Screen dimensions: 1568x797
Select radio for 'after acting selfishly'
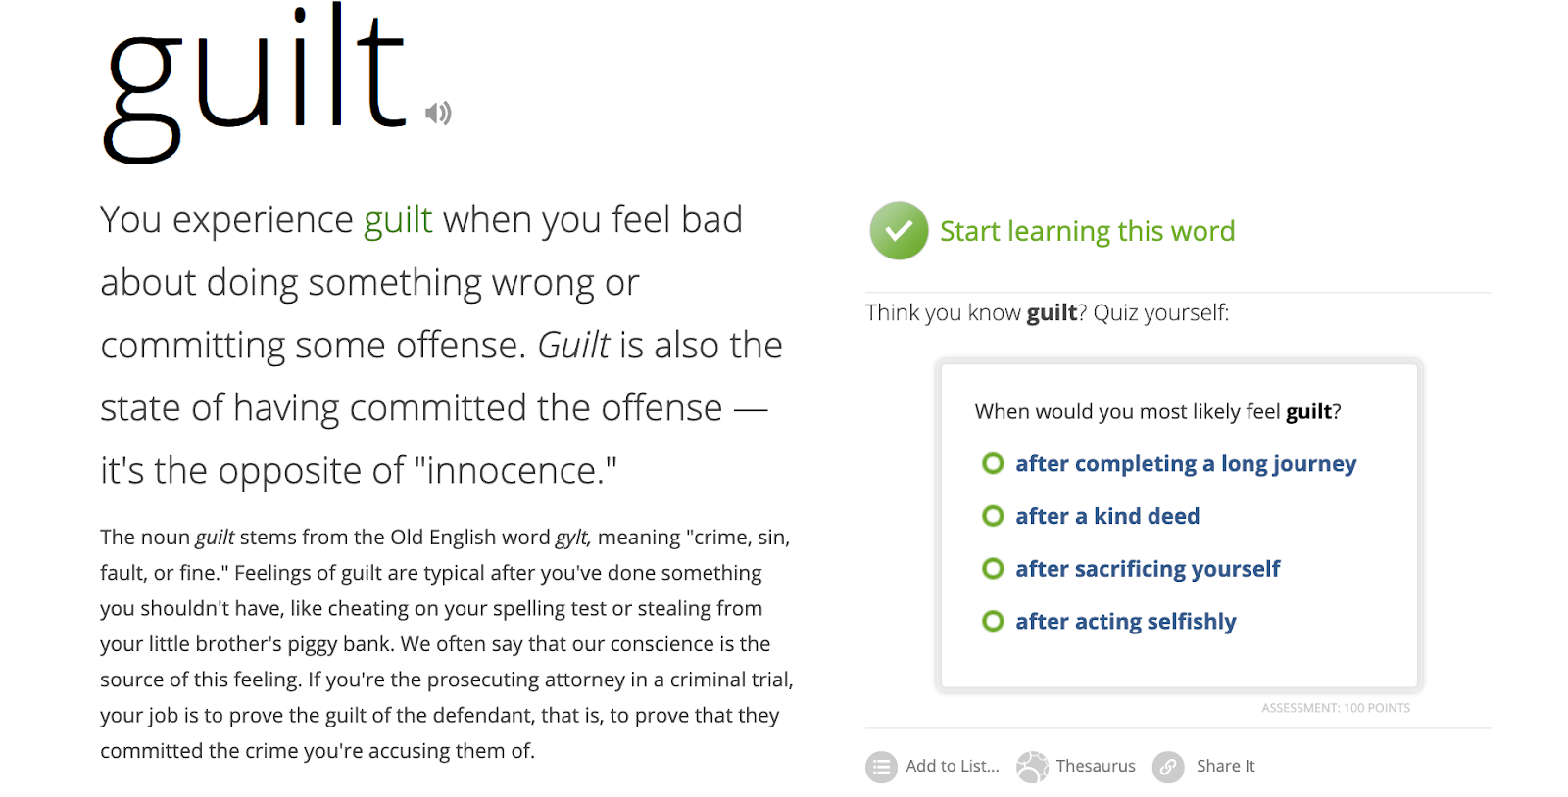coord(993,621)
